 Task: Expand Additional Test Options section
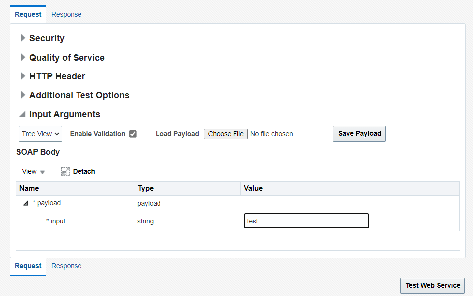pyautogui.click(x=23, y=95)
